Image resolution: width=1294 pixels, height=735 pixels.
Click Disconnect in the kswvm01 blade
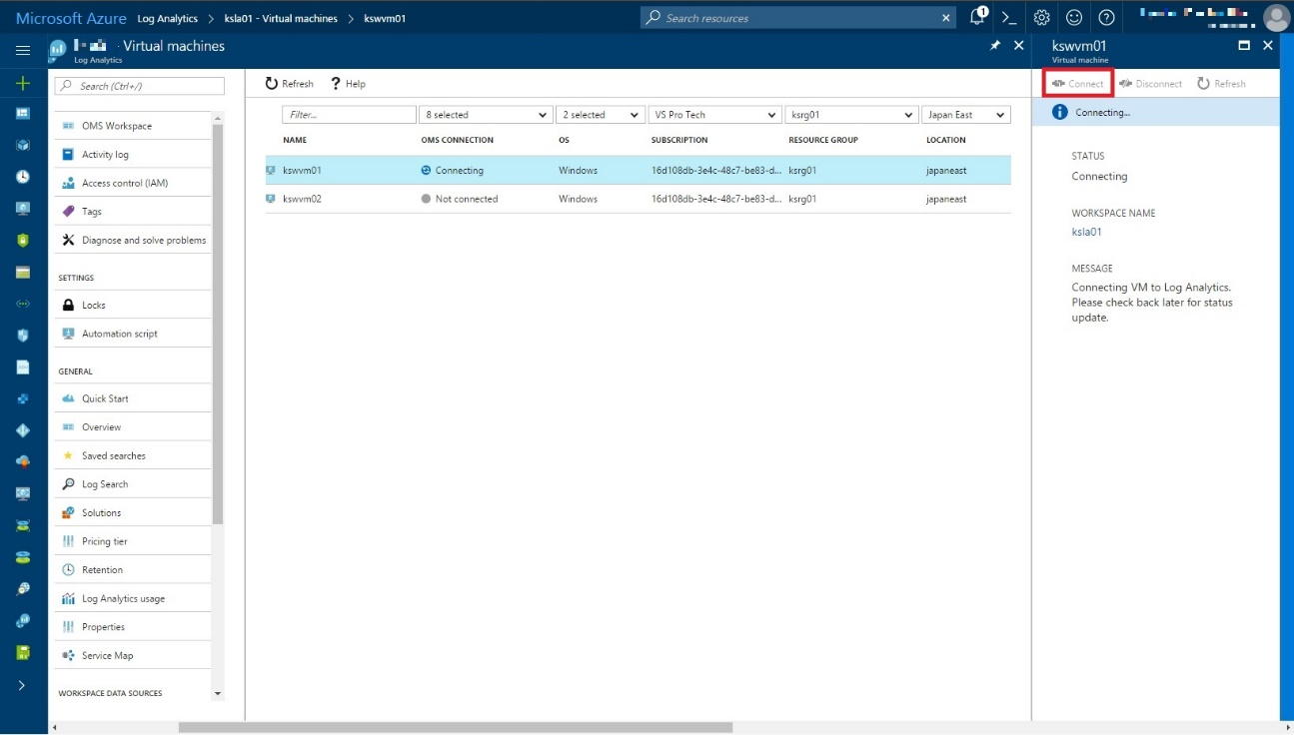(1151, 84)
